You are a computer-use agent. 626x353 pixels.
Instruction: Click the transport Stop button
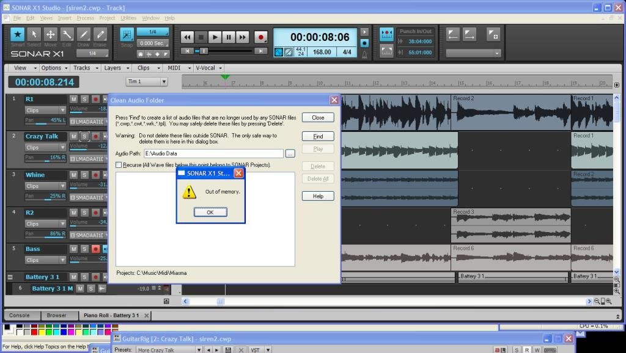click(x=201, y=37)
